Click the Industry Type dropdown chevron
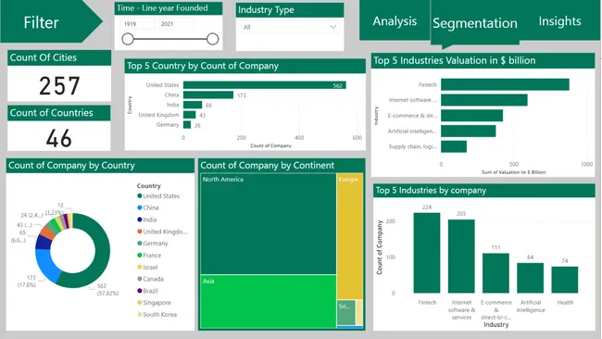 pyautogui.click(x=332, y=27)
